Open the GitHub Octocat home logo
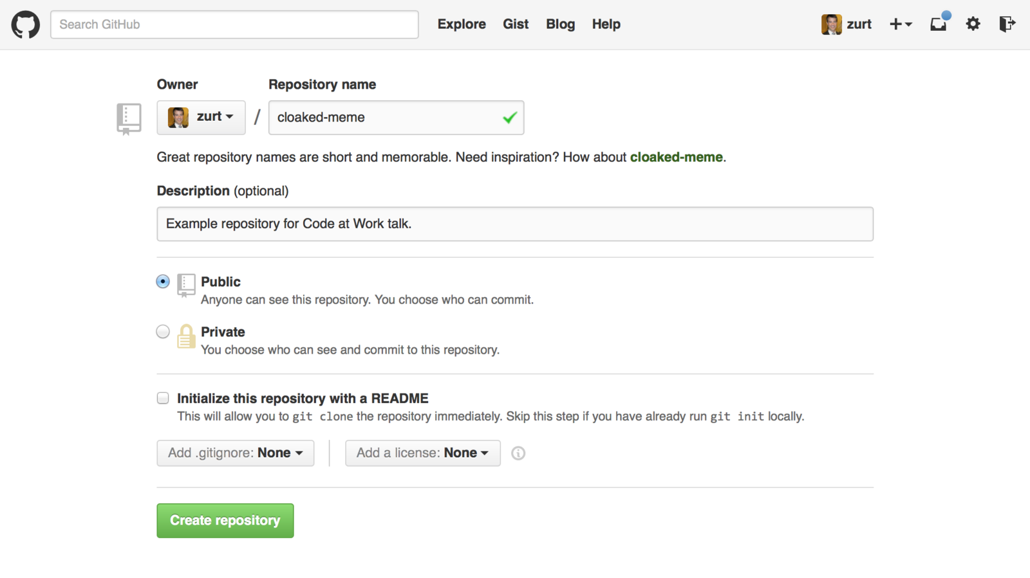1030x578 pixels. (x=26, y=24)
